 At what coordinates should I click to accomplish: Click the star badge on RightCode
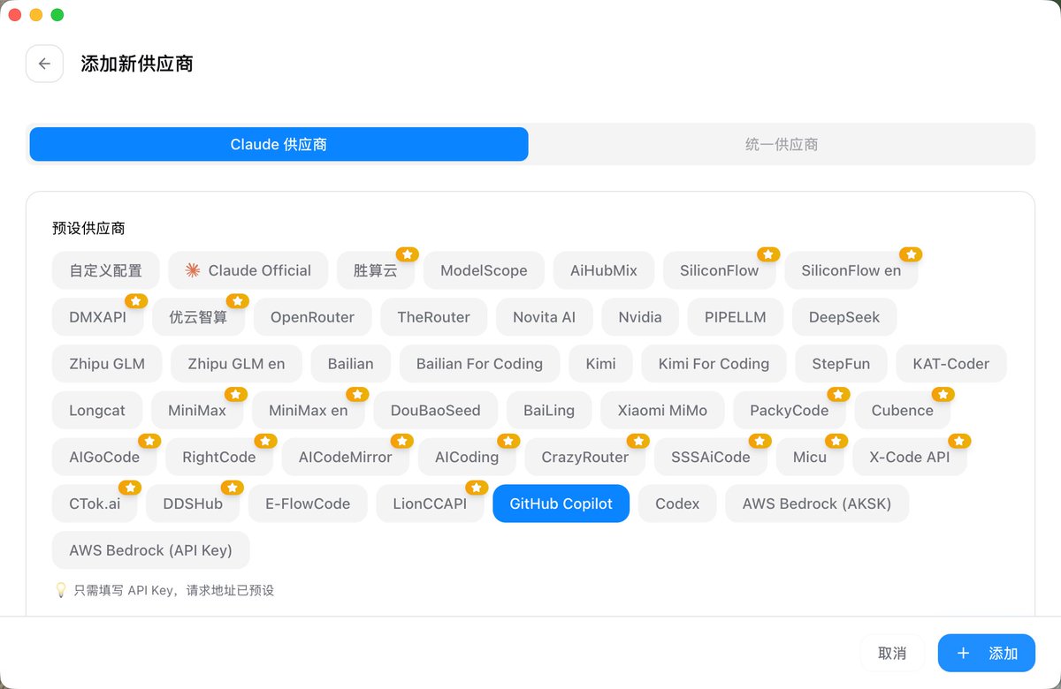click(x=265, y=441)
